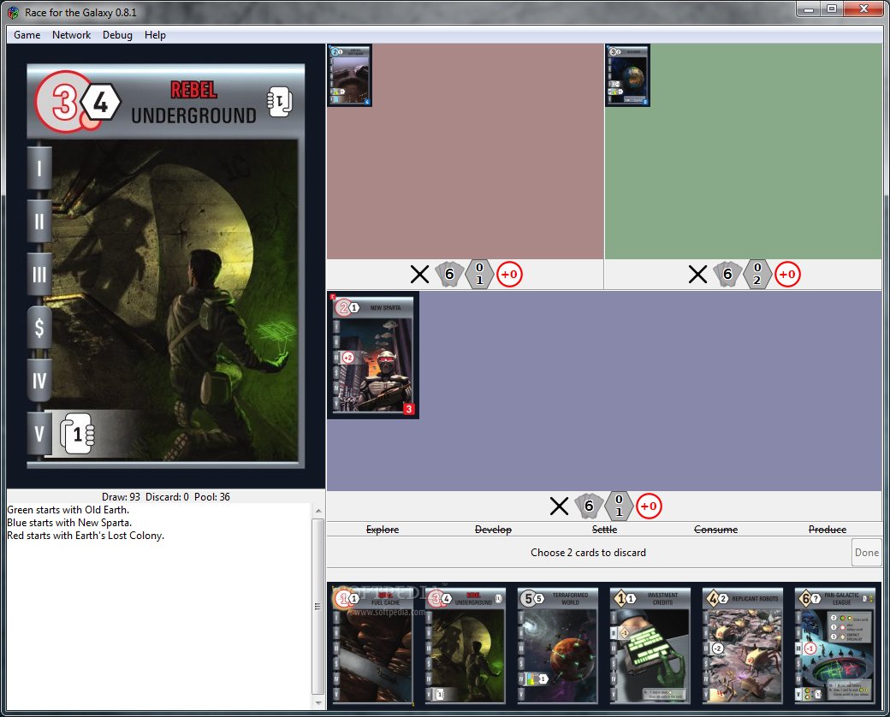890x717 pixels.
Task: Click the Produce phase label
Action: point(827,529)
